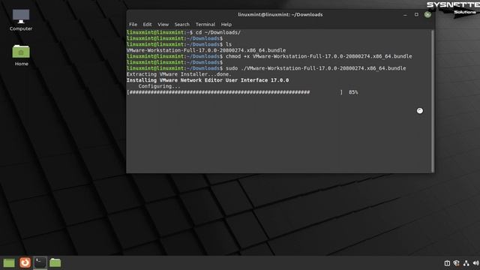The width and height of the screenshot is (480, 270).
Task: Click 'Installing VMware Network Editor User Interface' line
Action: (x=208, y=80)
